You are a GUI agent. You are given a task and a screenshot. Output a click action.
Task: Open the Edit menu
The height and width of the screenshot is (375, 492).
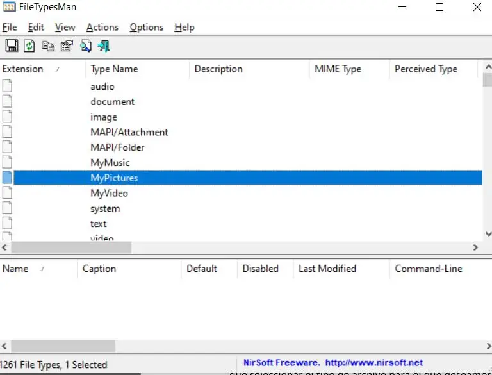tap(36, 28)
